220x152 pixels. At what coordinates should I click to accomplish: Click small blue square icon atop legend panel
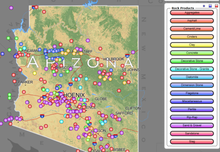tap(204, 6)
